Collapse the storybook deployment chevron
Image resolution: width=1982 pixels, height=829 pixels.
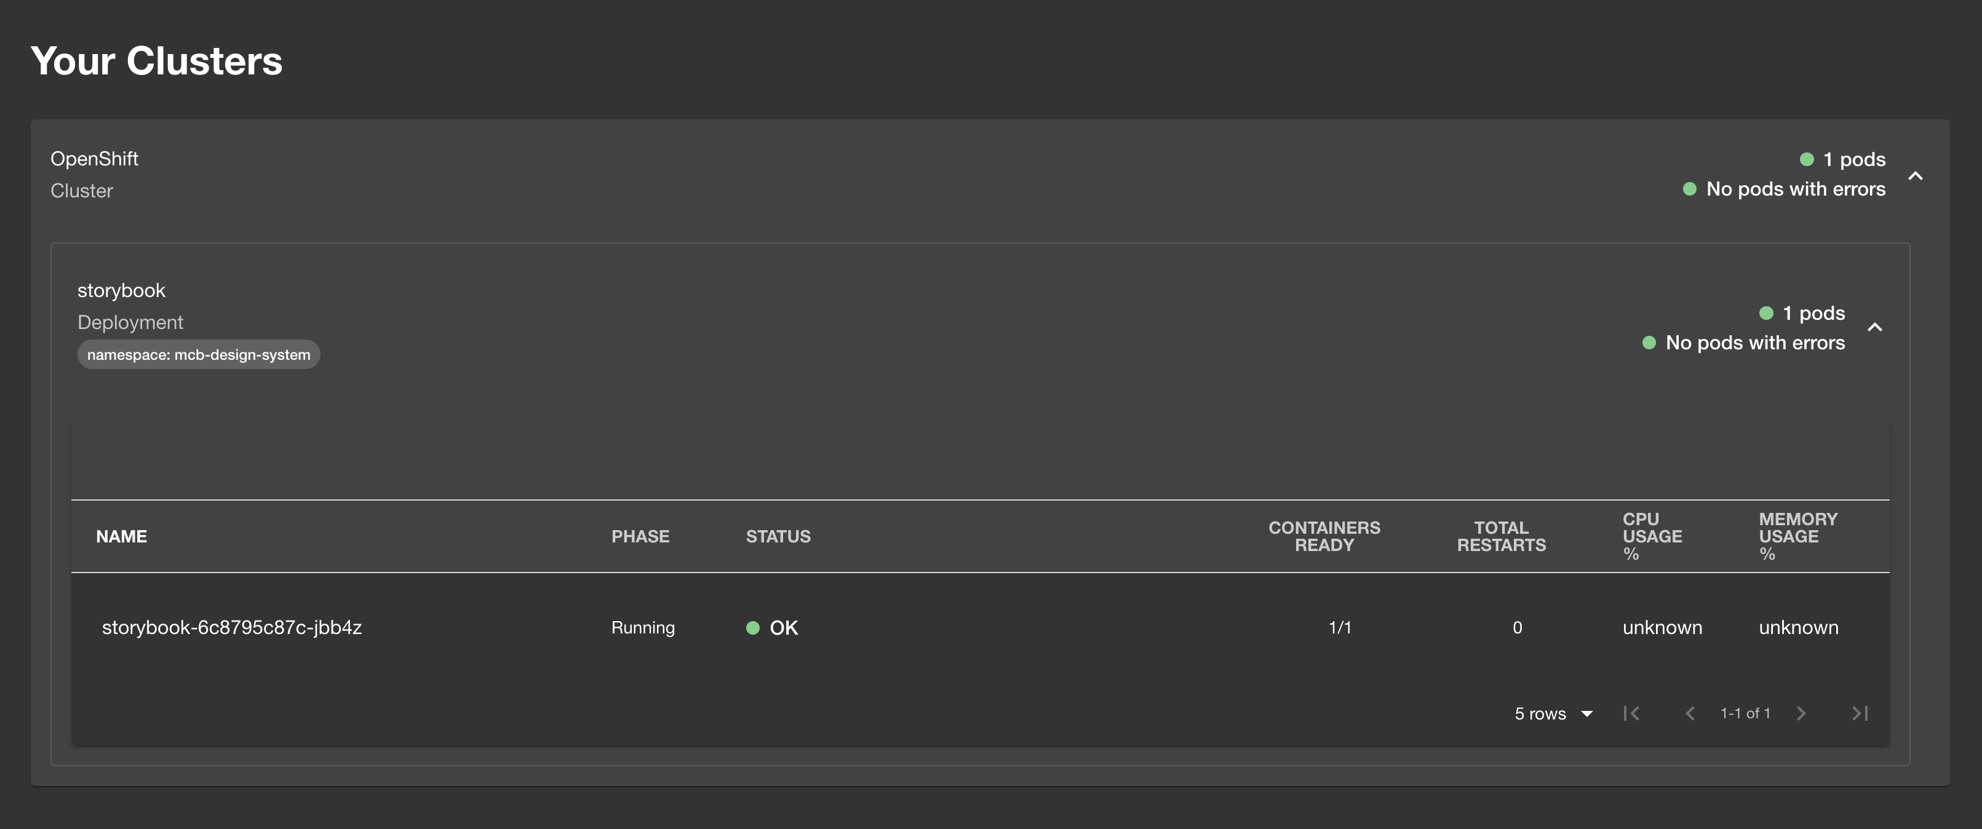click(1874, 328)
